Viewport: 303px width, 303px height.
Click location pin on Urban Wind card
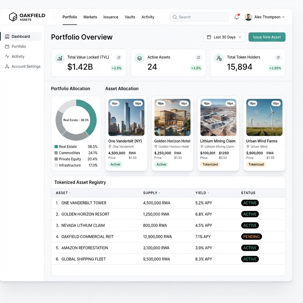248,146
